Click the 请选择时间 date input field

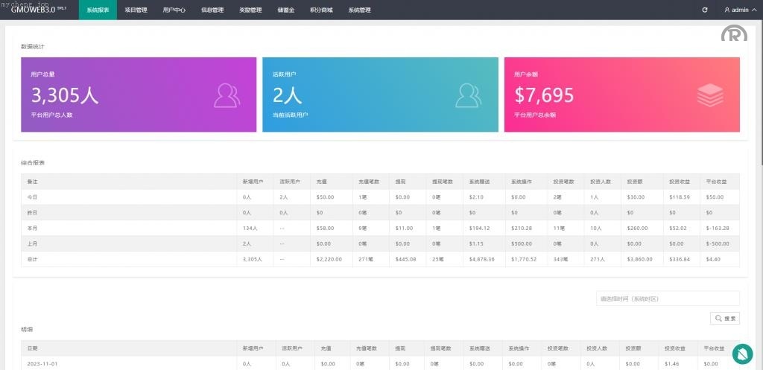coord(668,299)
